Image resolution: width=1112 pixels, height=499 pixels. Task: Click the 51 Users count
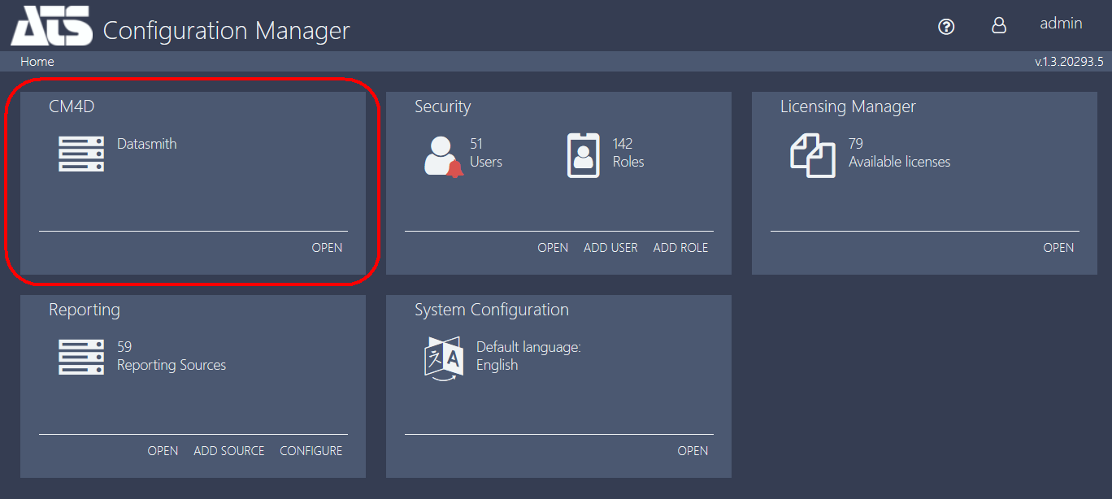(x=486, y=153)
